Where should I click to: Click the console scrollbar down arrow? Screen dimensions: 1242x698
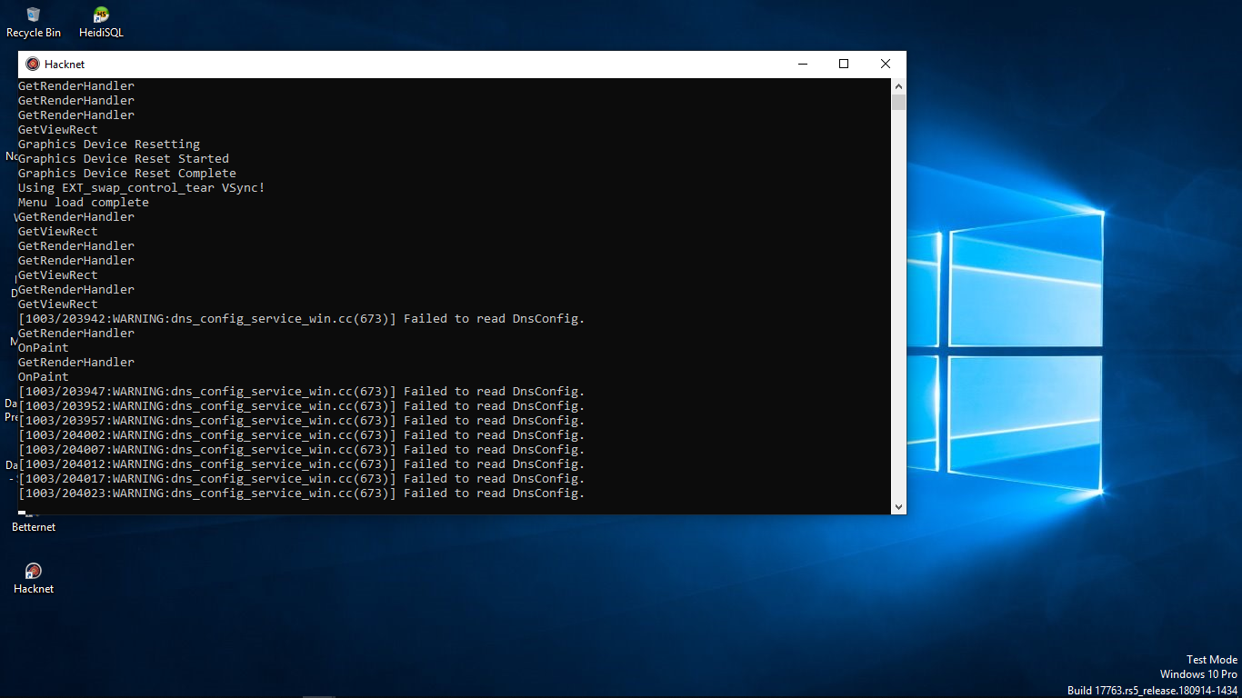click(x=898, y=507)
